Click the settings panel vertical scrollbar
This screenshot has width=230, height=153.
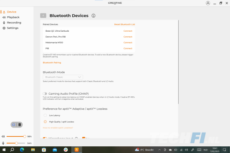(x=178, y=62)
